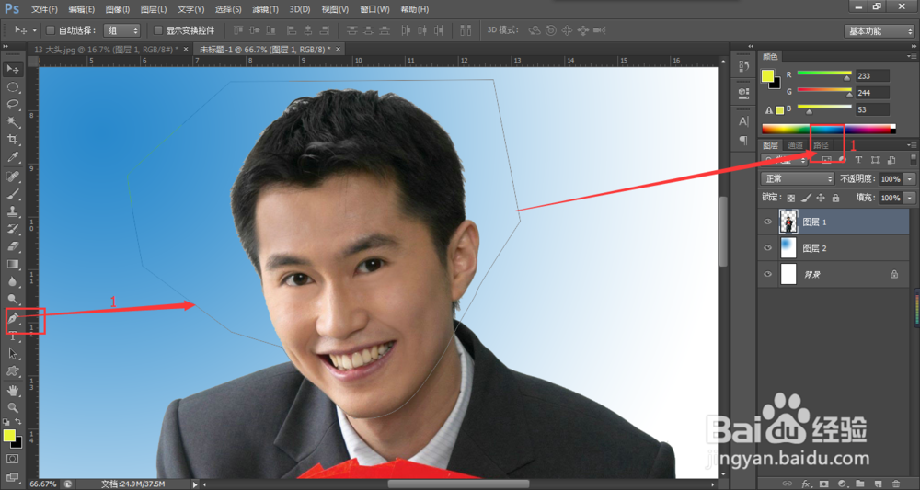Image resolution: width=920 pixels, height=490 pixels.
Task: Open the Color panel flyout menu
Action: pyautogui.click(x=911, y=57)
